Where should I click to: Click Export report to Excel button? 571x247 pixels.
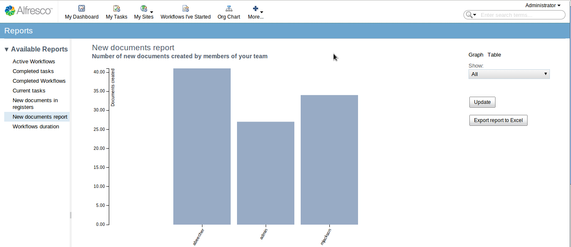pos(498,120)
